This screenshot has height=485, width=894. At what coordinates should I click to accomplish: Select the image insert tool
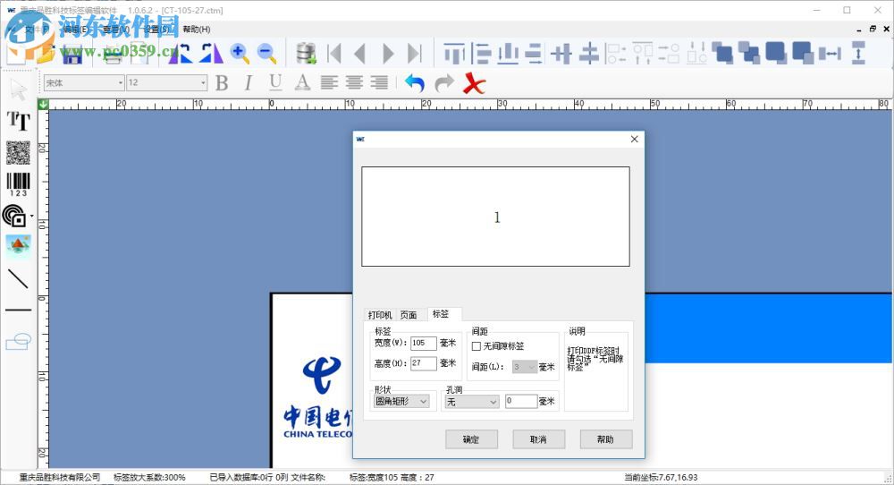[18, 246]
